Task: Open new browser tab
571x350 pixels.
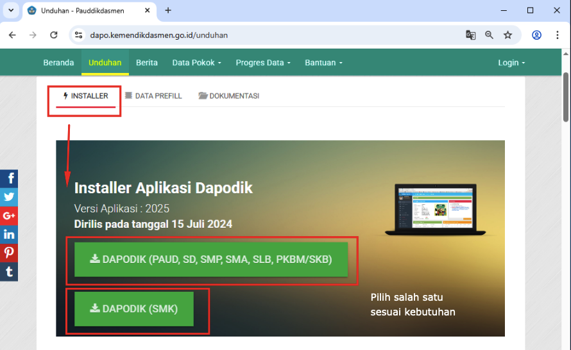Action: tap(168, 10)
